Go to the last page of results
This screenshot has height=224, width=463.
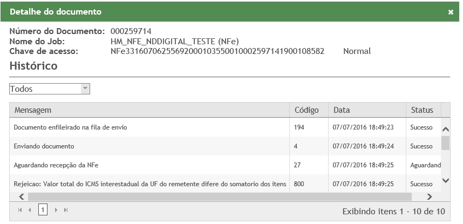65,210
